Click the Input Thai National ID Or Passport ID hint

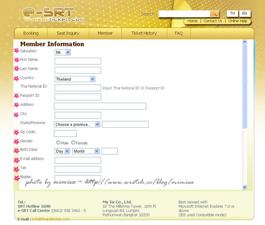click(133, 88)
